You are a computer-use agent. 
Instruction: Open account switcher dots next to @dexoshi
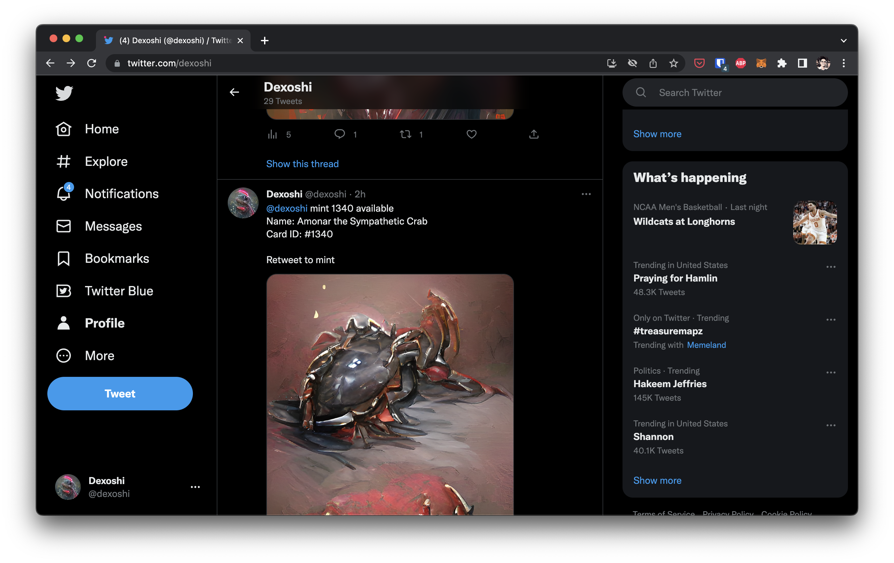(195, 486)
